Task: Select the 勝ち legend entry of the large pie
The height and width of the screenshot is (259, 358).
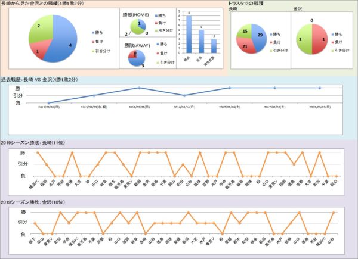Action: [x=98, y=32]
